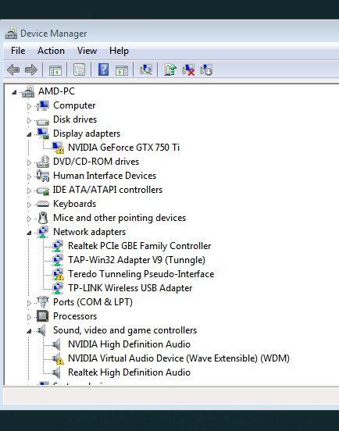The height and width of the screenshot is (431, 339).
Task: Click the IDE ATA/ATAPI controllers icon
Action: (x=43, y=191)
